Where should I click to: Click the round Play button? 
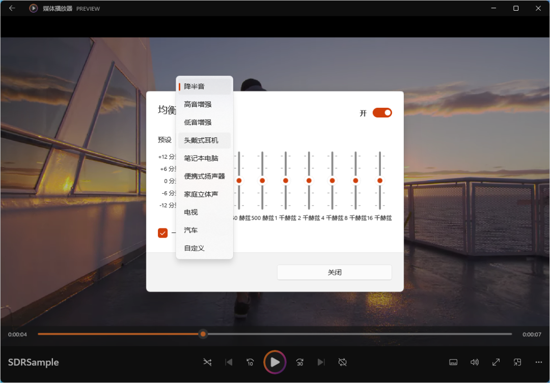(x=275, y=362)
